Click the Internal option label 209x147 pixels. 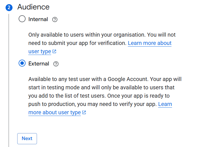click(x=38, y=19)
